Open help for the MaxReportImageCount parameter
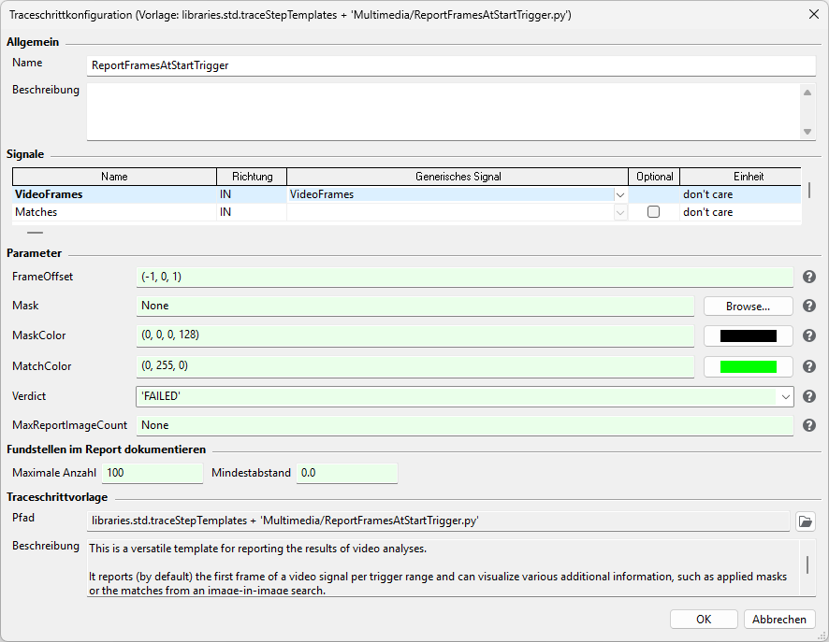829x642 pixels. [809, 425]
